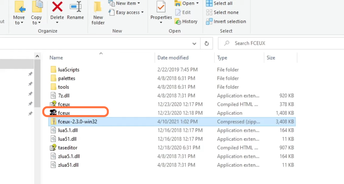The image size is (344, 184).
Task: Click the Search FCEUX field
Action: (281, 43)
